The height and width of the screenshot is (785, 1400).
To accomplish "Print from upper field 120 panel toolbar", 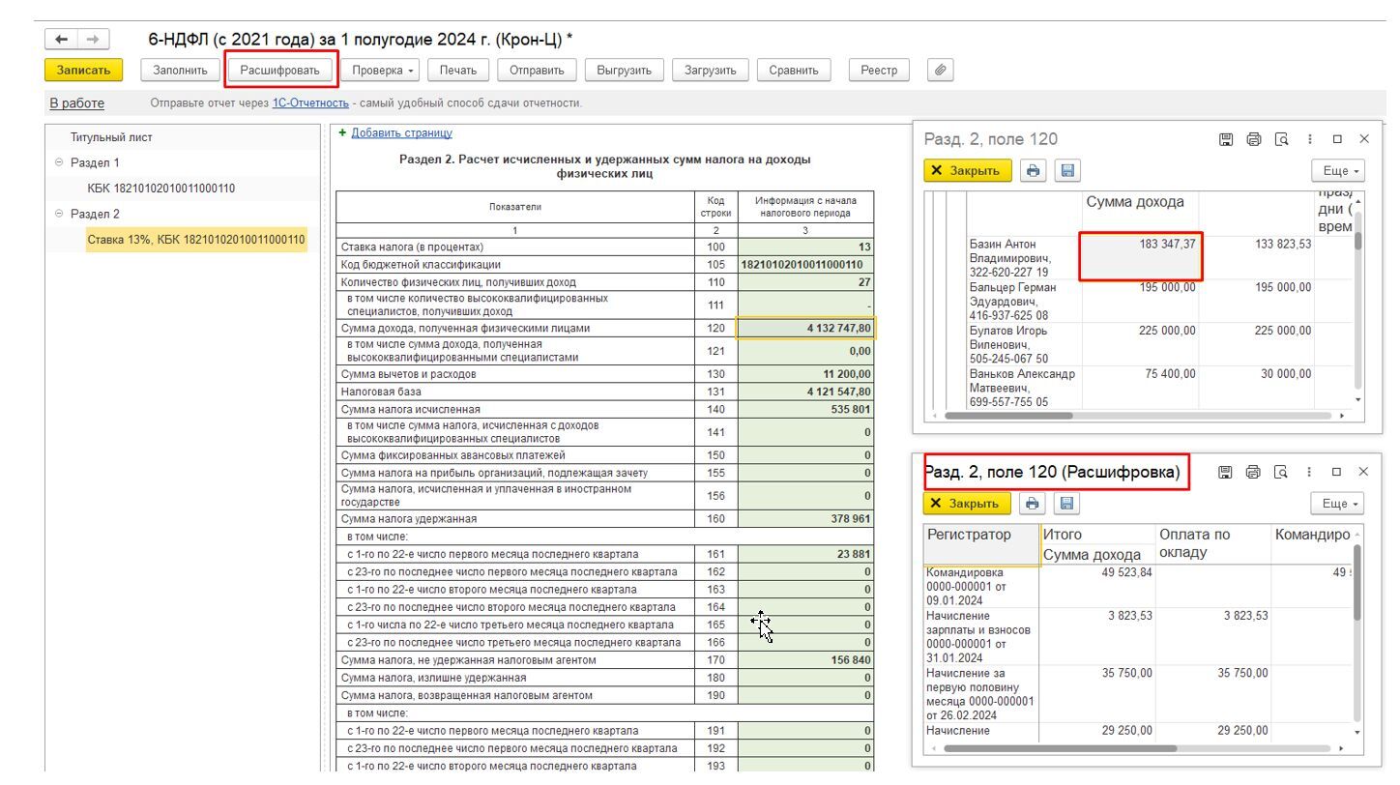I will [x=1034, y=171].
